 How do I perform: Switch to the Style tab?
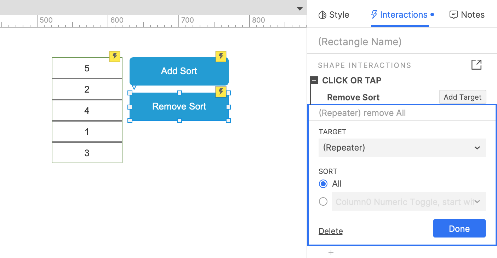[x=334, y=15]
